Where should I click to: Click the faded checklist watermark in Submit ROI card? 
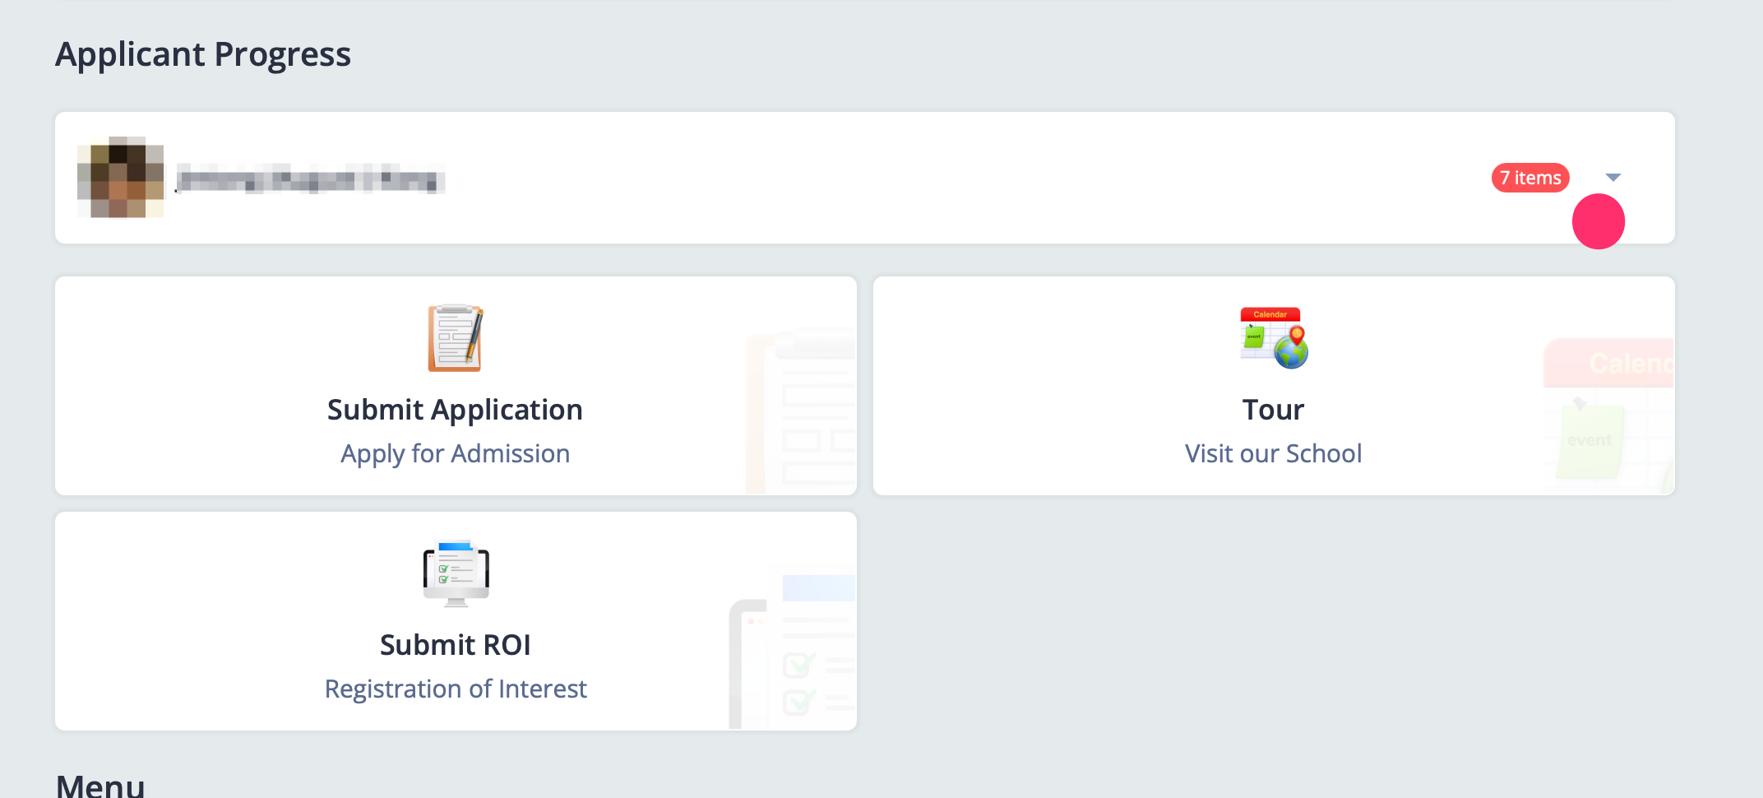click(794, 652)
